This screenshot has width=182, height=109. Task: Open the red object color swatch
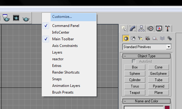pyautogui.click(x=167, y=107)
